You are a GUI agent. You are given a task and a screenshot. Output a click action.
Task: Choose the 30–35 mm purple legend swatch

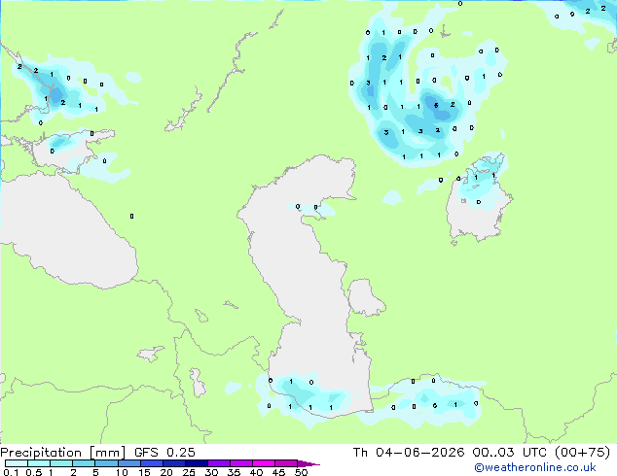218,463
